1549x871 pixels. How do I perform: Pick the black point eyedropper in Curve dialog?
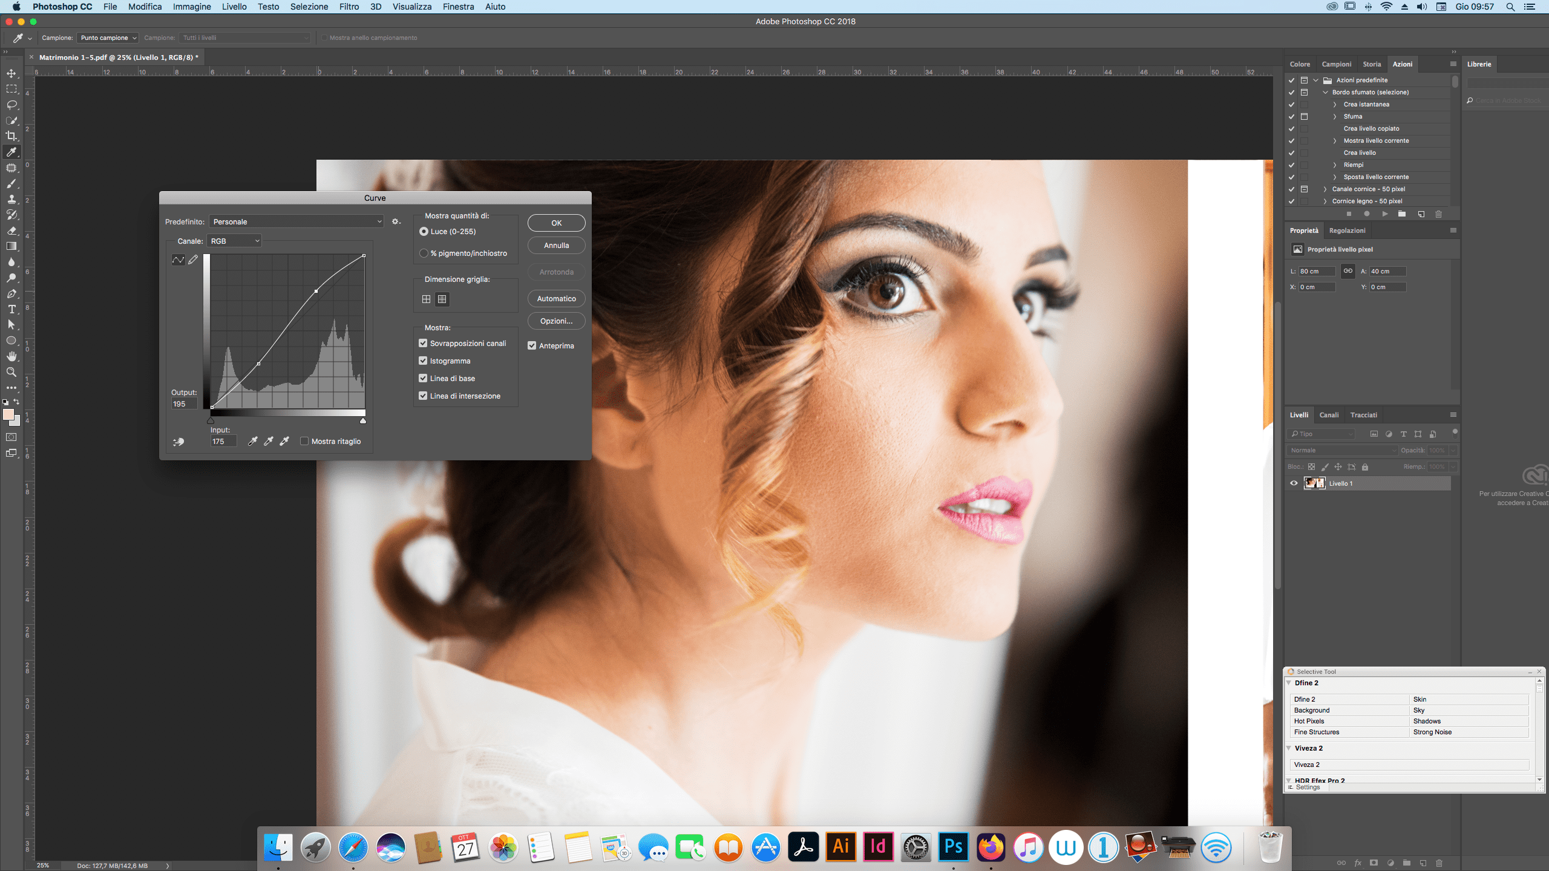253,441
